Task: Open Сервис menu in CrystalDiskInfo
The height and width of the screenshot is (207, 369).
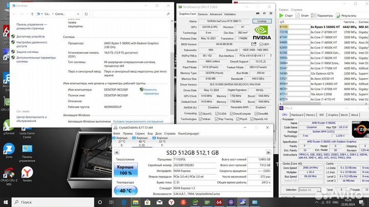Action: point(140,133)
